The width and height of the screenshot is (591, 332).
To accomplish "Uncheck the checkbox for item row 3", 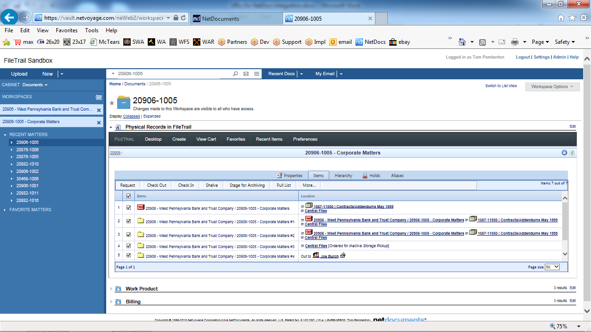I will click(128, 235).
